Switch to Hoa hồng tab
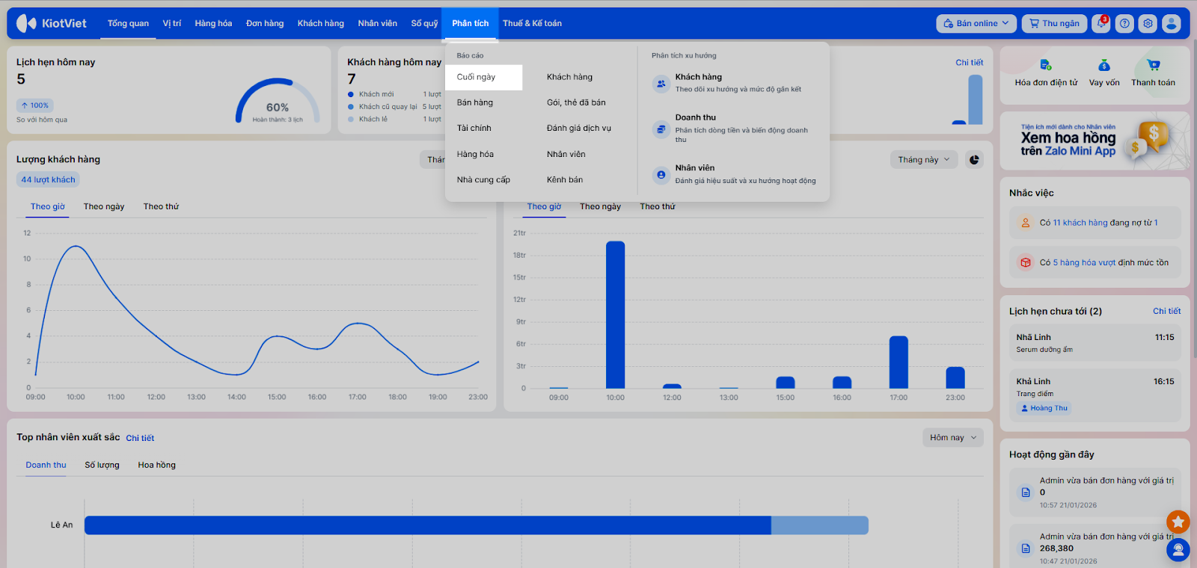This screenshot has height=568, width=1197. (x=156, y=465)
